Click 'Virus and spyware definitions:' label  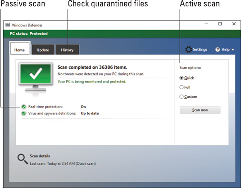[52, 114]
